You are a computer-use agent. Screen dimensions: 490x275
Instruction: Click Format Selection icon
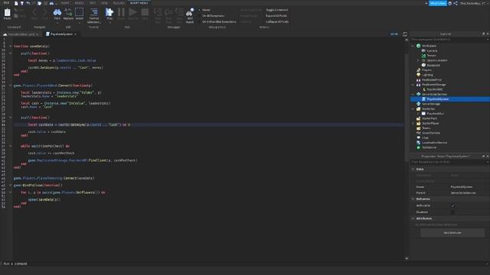[93, 12]
